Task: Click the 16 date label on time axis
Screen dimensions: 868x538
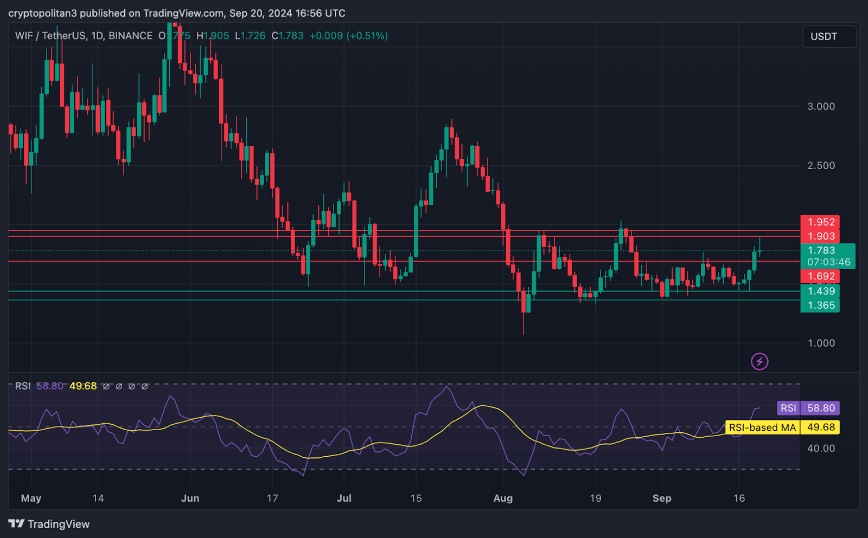Action: point(739,498)
